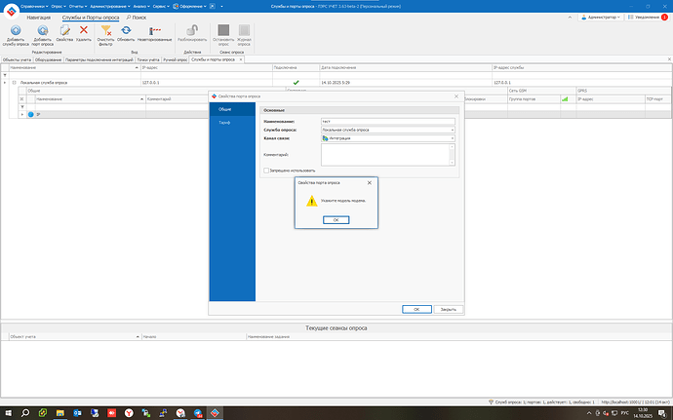The width and height of the screenshot is (673, 420).
Task: Click the 'Очистить фильтр' funnel icon
Action: tap(106, 31)
